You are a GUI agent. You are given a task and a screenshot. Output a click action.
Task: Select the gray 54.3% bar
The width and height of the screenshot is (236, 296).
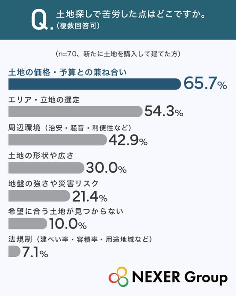[75, 111]
